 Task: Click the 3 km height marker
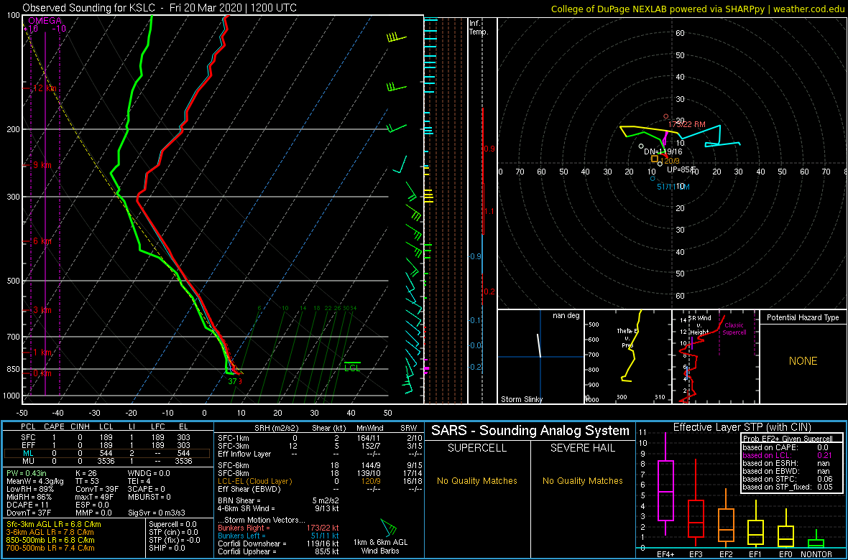pos(38,310)
